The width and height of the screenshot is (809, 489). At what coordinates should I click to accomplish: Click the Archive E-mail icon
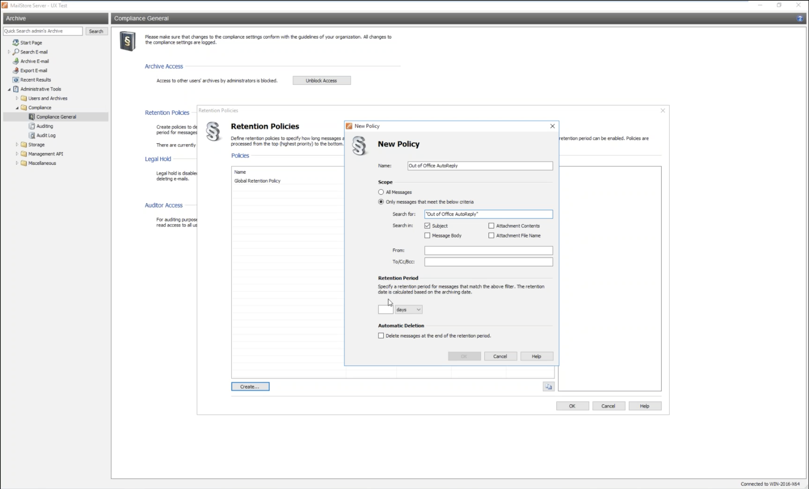15,61
